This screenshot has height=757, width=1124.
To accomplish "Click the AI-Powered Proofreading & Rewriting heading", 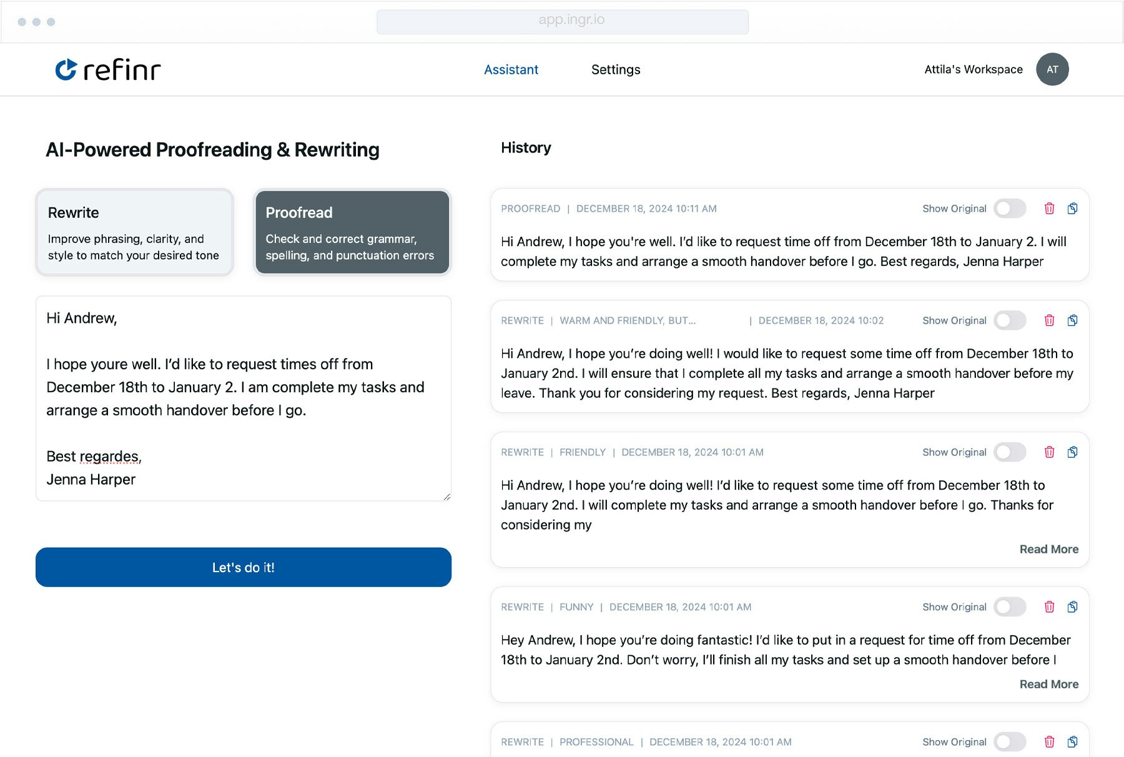I will click(x=212, y=150).
